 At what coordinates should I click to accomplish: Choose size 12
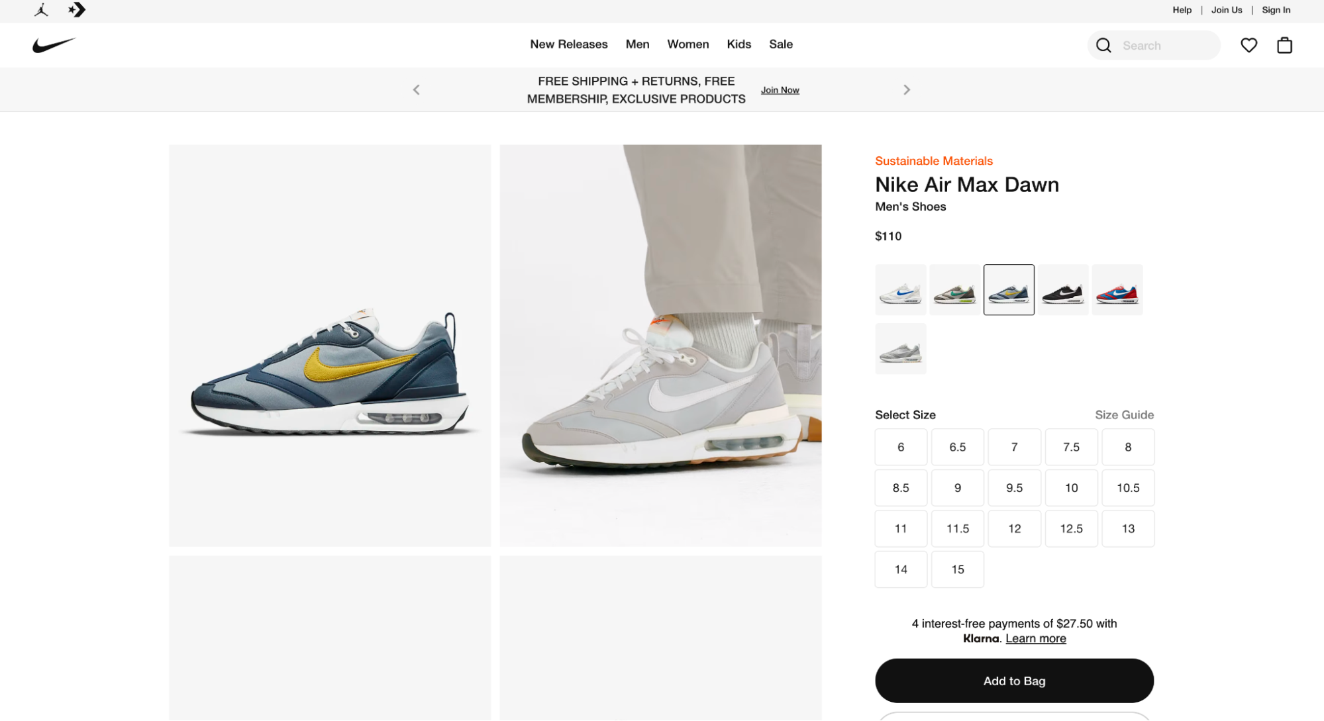(1015, 529)
